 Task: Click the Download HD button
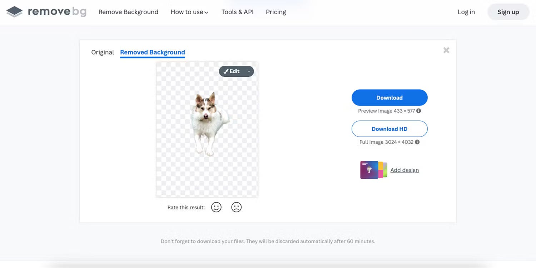[x=389, y=129]
